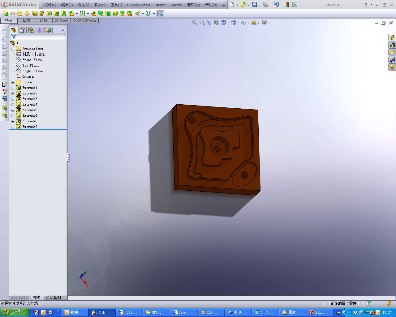Expand the Annotations tree node
Viewport: 396px width, 317px height.
13,49
